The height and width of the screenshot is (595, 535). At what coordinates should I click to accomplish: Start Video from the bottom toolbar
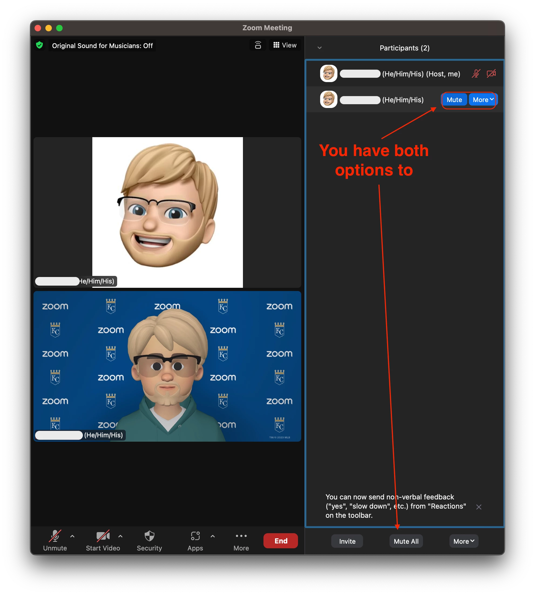click(103, 540)
